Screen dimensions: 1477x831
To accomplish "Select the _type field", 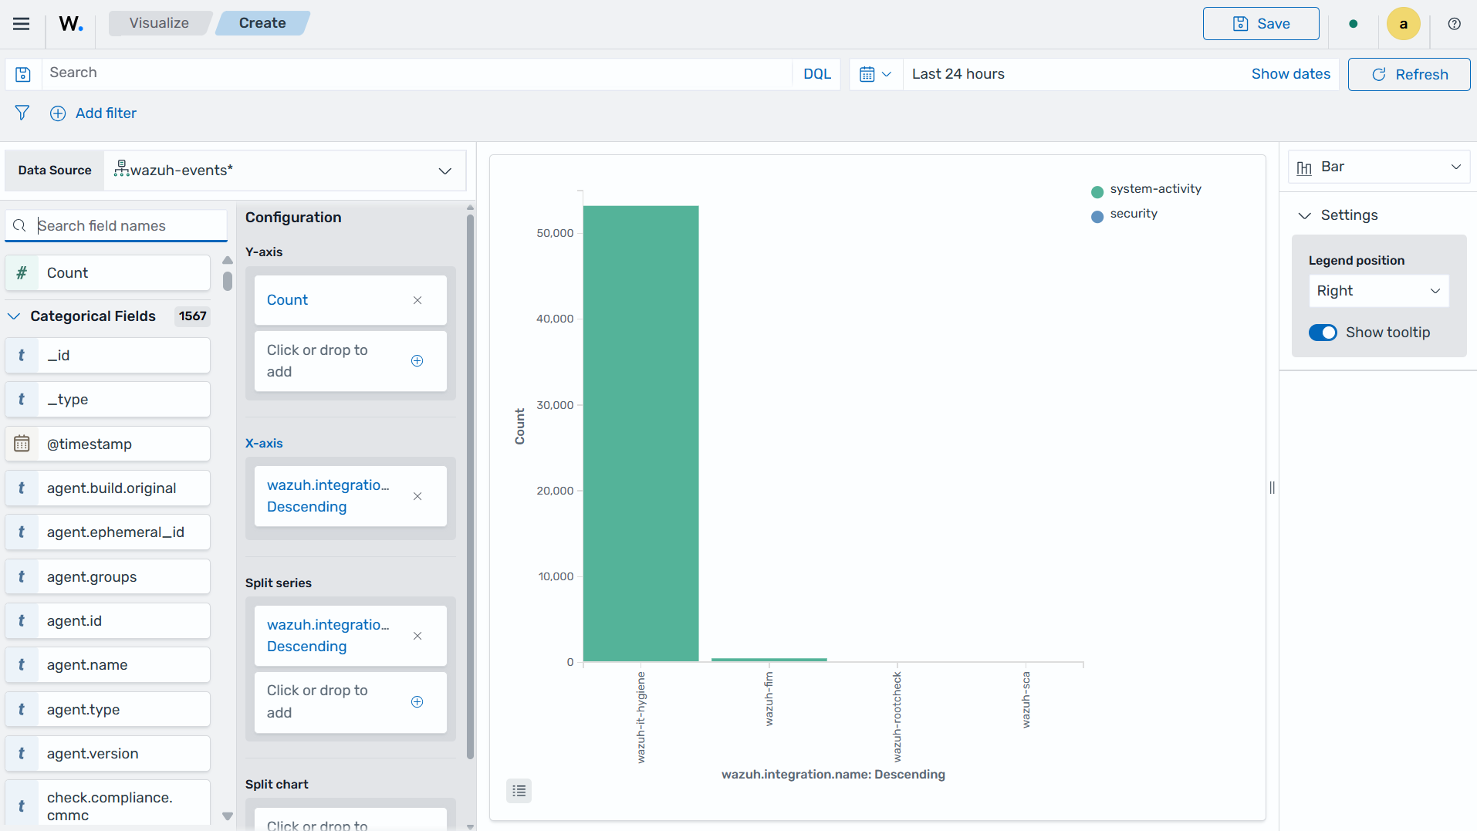I will tap(108, 399).
